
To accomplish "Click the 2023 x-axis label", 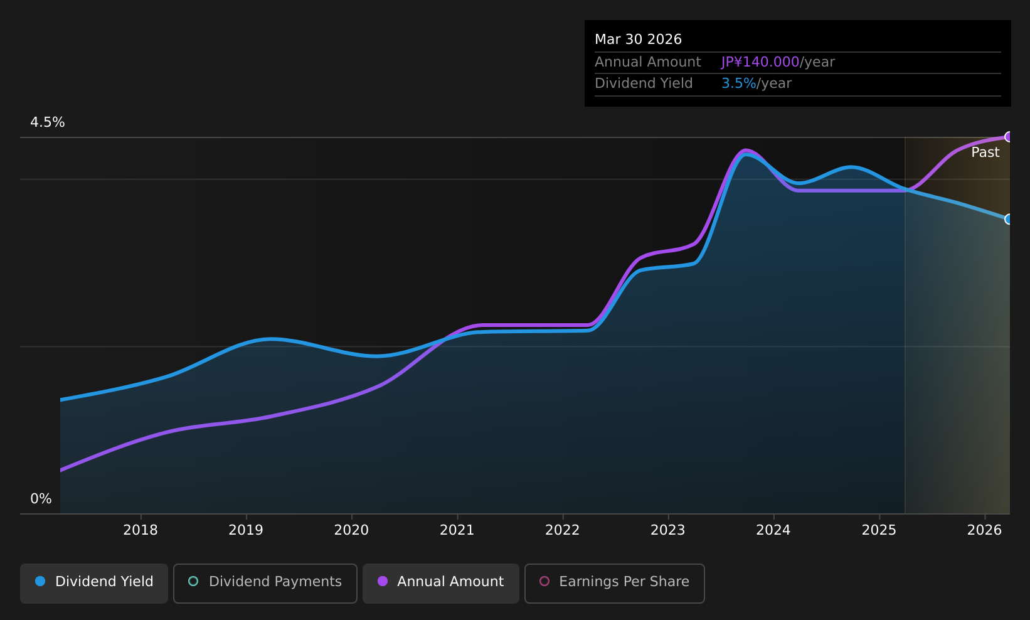I will click(668, 530).
